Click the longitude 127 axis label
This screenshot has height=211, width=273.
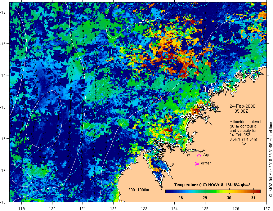266,209
